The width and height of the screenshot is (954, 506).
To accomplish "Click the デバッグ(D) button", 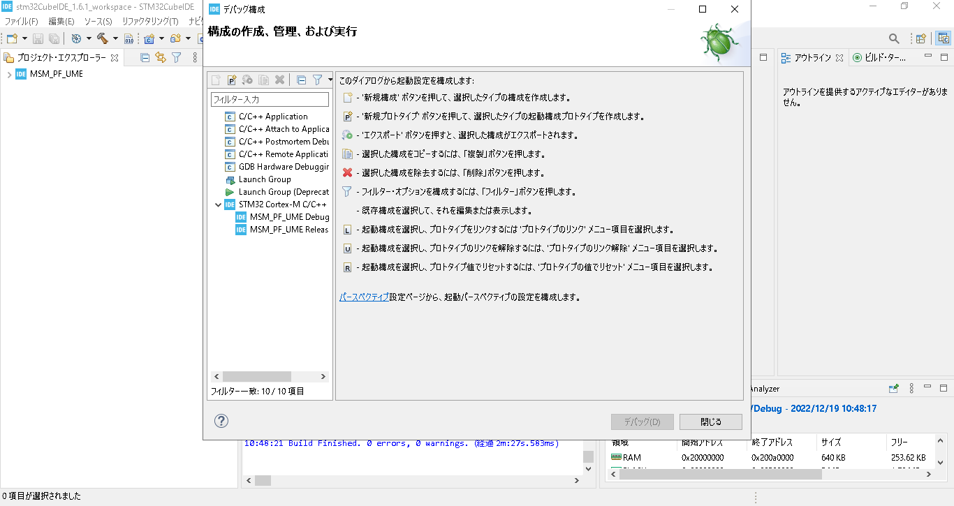I will click(x=642, y=422).
